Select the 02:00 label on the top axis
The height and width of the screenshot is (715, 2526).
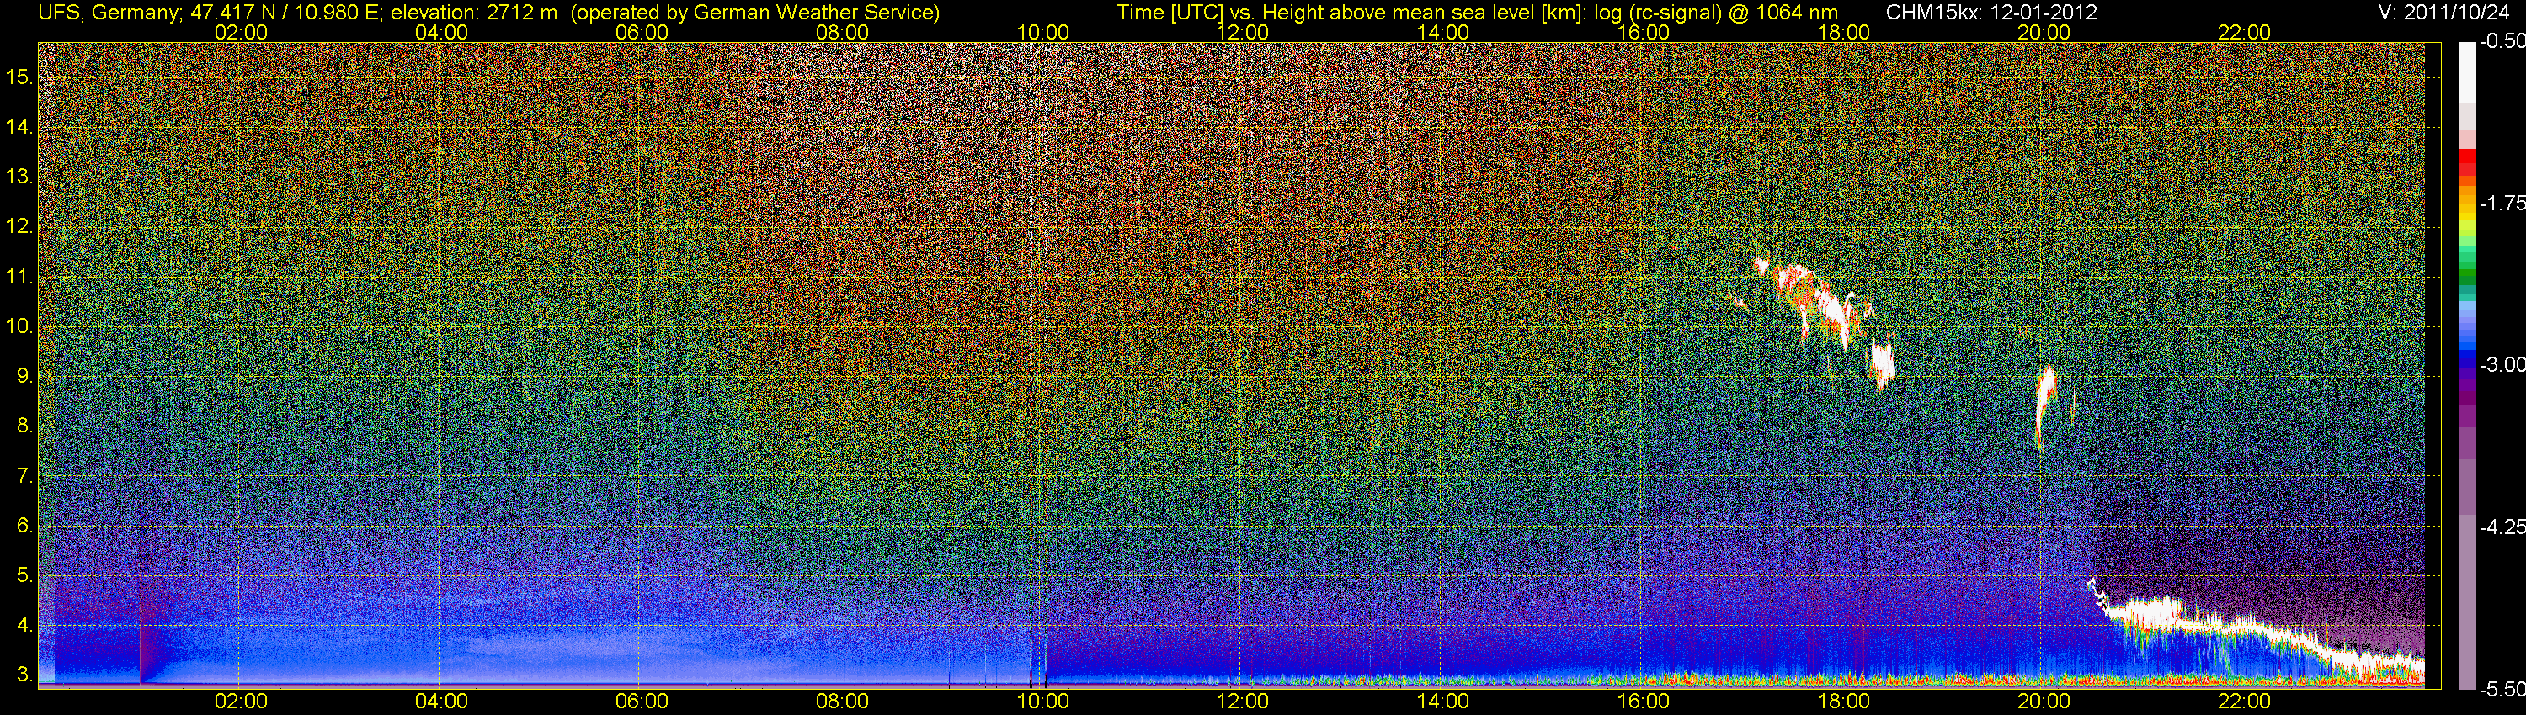pos(240,32)
